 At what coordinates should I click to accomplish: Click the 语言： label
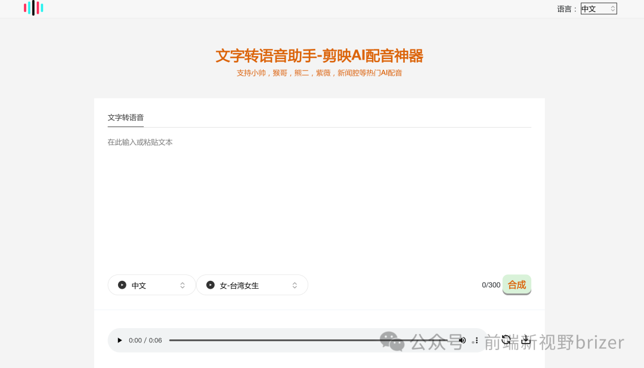click(567, 9)
